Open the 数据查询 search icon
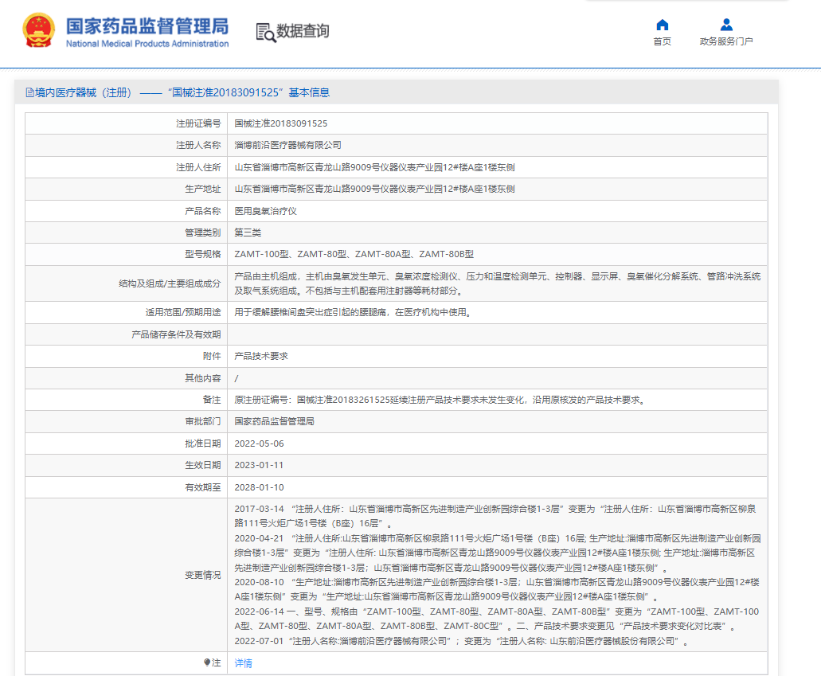Viewport: 821px width, 676px height. (x=265, y=32)
